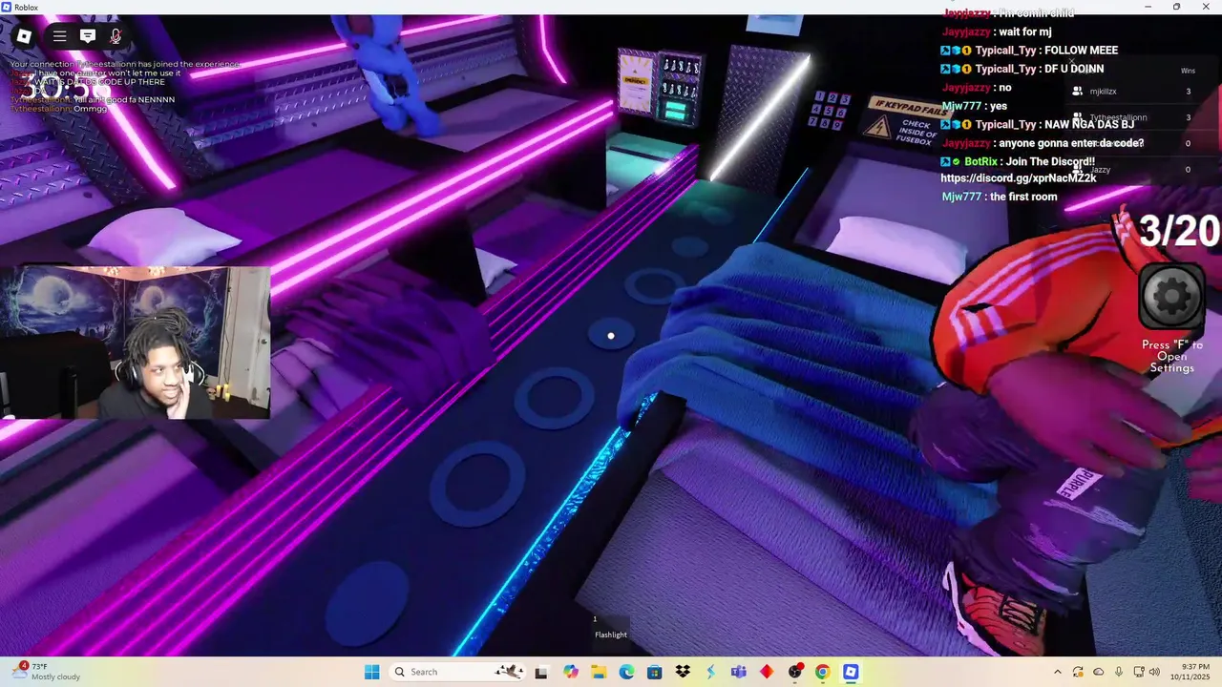The height and width of the screenshot is (687, 1222).
Task: Click chat message 'wait for mj'
Action: pos(1024,31)
